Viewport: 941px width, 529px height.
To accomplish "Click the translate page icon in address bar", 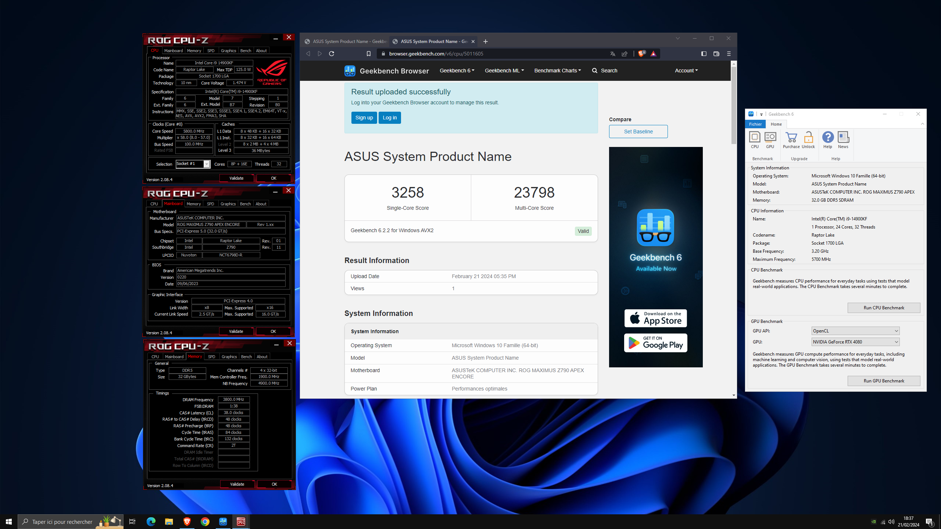I will tap(613, 54).
